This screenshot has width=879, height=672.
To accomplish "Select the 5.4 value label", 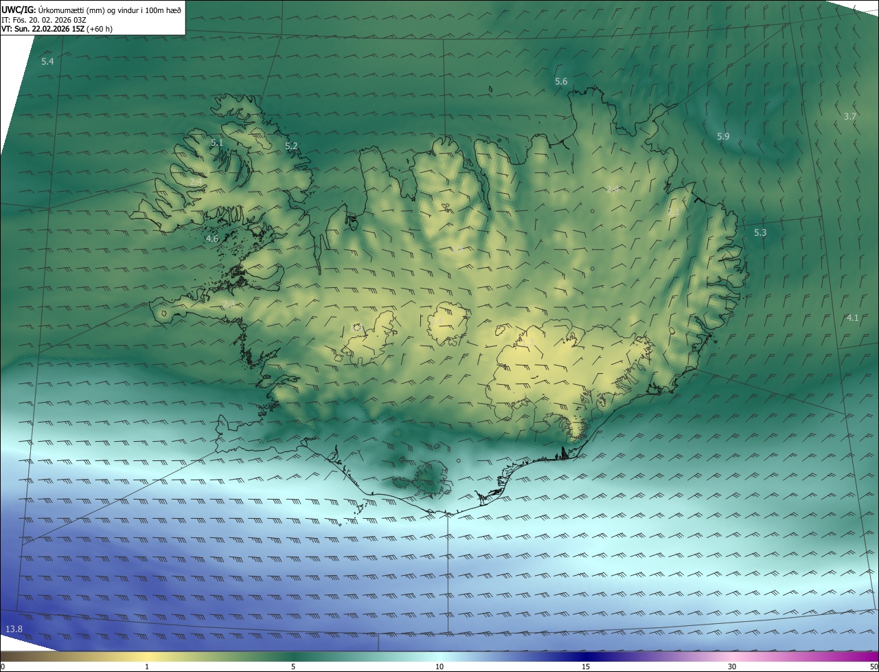I will pyautogui.click(x=47, y=61).
